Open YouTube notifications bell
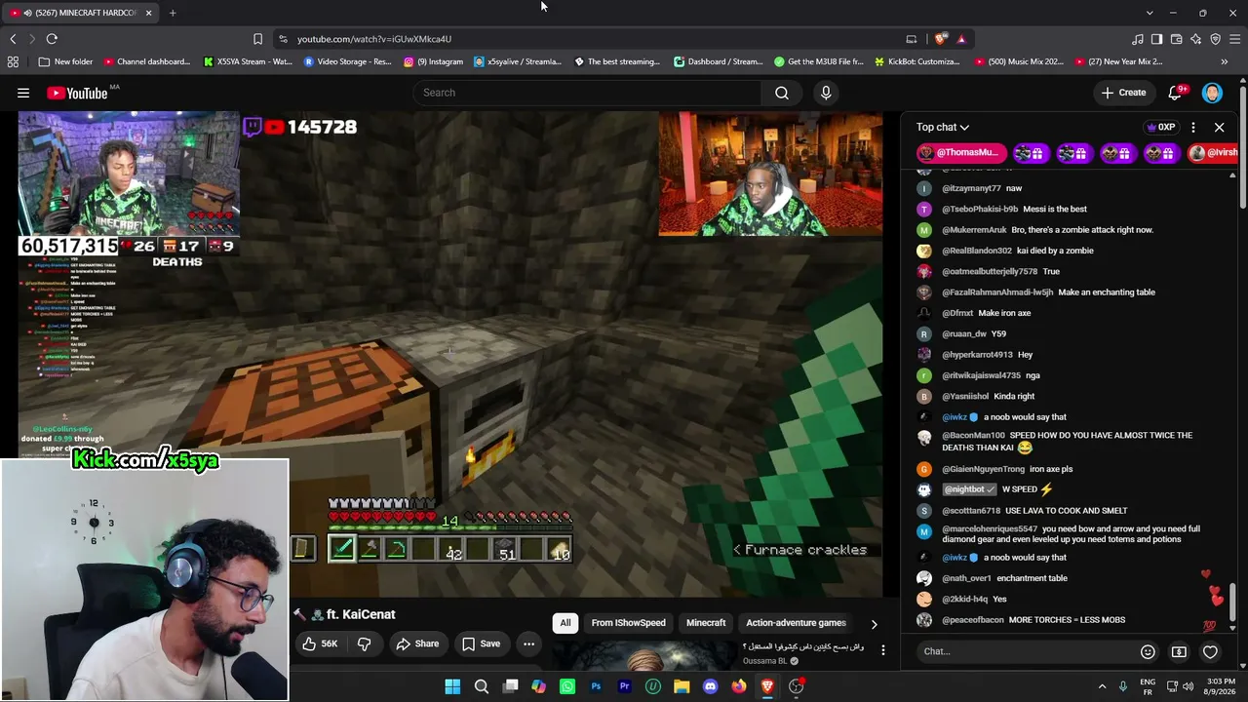This screenshot has height=702, width=1248. 1176,93
